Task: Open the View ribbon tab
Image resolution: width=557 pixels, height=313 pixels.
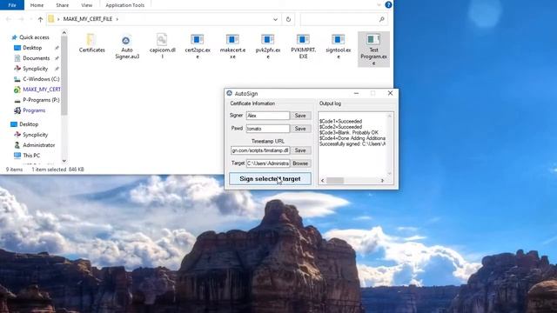Action: pyautogui.click(x=87, y=5)
